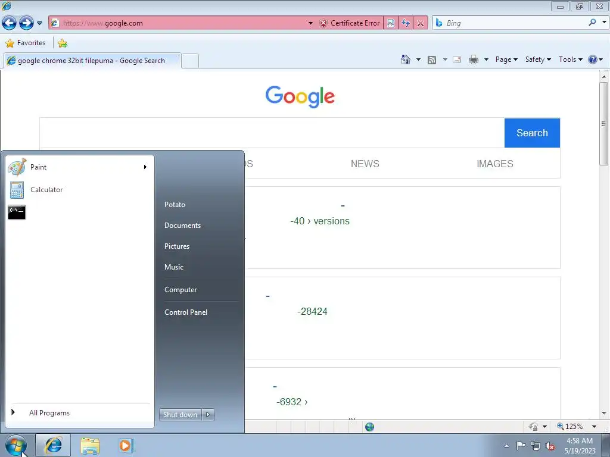Click the blue Search button

[532, 133]
